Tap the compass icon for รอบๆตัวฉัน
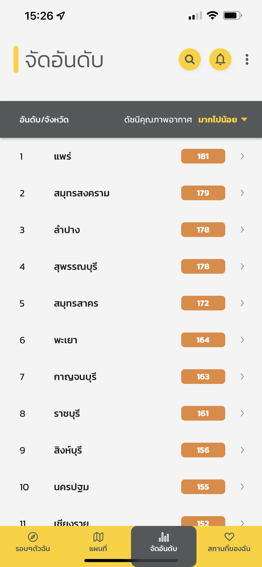 [x=33, y=537]
